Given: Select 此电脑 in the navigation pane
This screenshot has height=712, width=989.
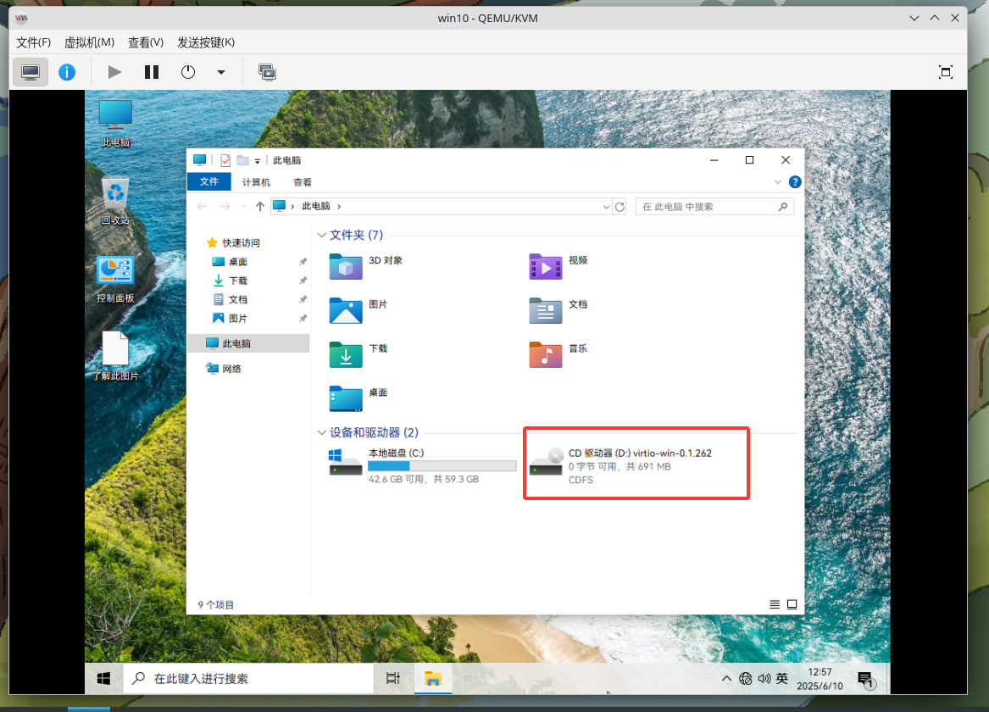Looking at the screenshot, I should click(248, 343).
